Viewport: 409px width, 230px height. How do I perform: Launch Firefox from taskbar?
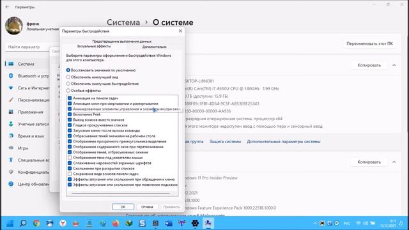[116, 223]
